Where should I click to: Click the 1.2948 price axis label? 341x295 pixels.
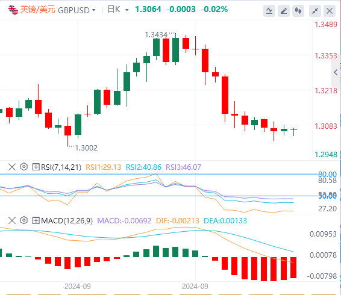coord(326,155)
